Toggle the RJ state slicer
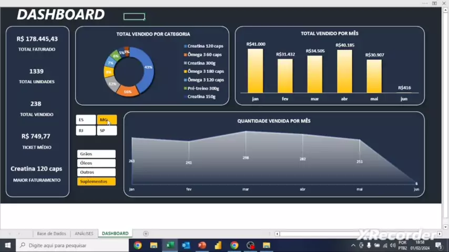Viewport: 449px width, 252px height. (86, 131)
